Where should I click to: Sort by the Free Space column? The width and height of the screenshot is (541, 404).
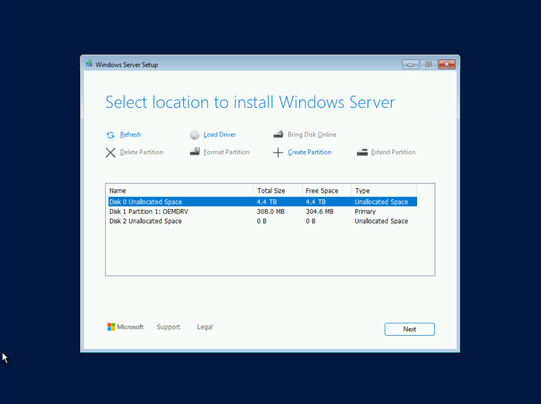coord(323,190)
